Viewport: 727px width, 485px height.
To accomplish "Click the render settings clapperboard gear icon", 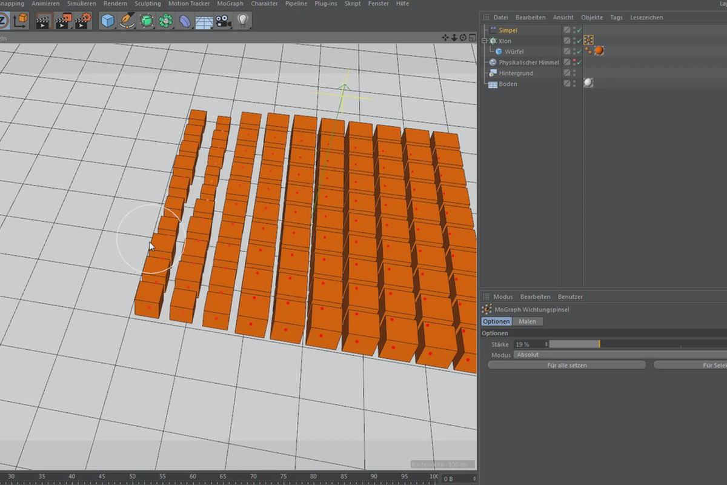I will coord(82,21).
